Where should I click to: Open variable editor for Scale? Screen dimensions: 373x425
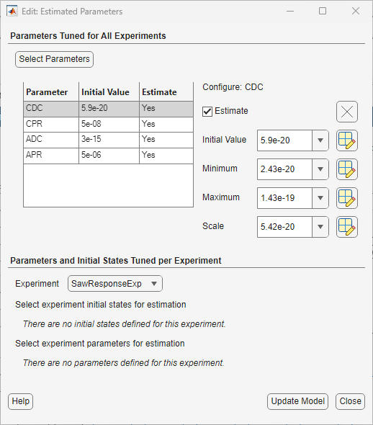[x=347, y=227]
